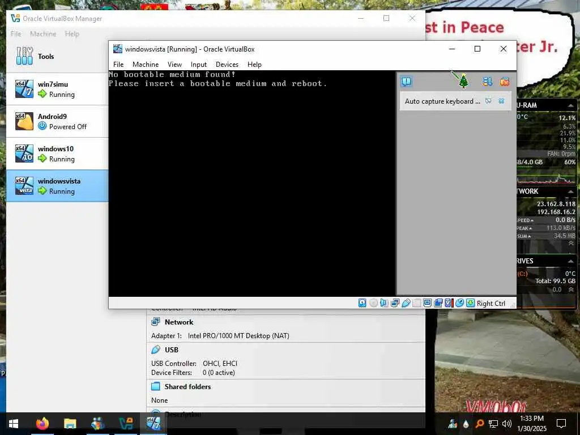Click USB devices icon in VM status bar
Viewport: 580px width, 435px height.
point(406,303)
